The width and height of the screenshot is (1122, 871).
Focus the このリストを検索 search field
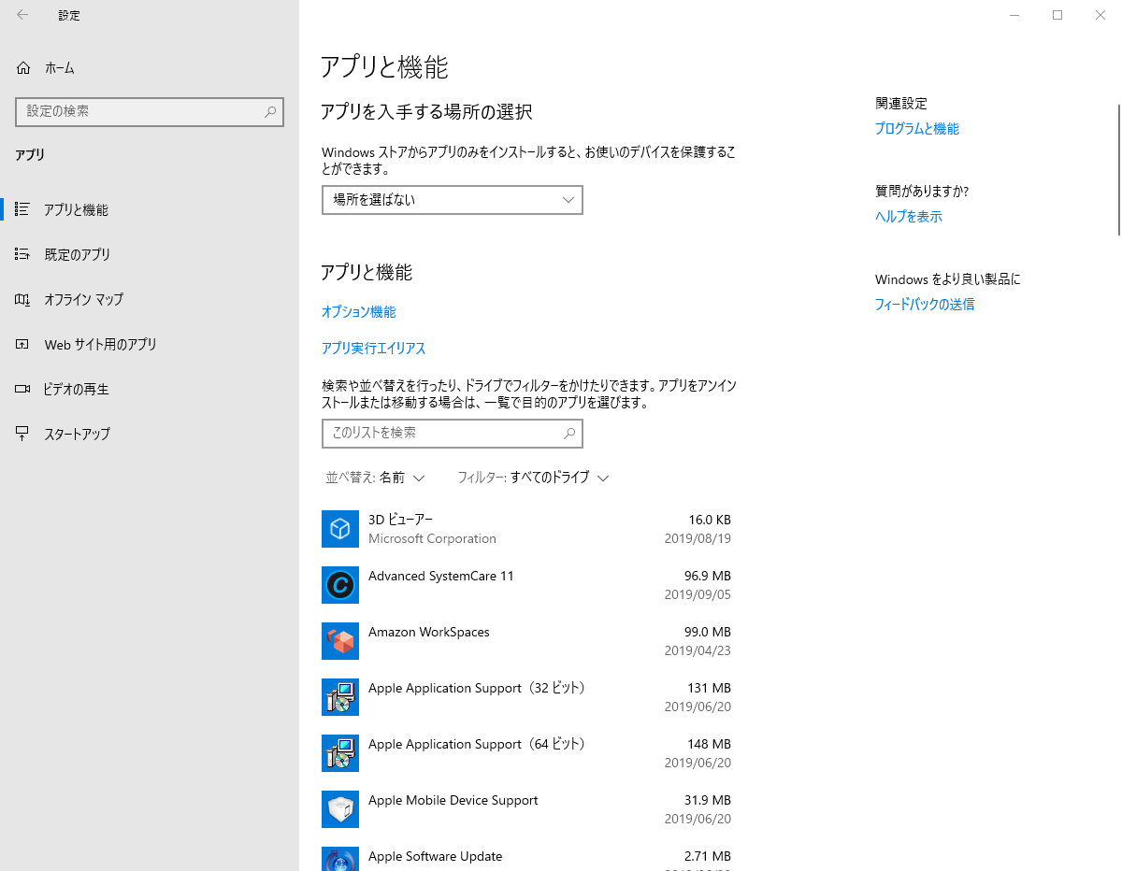[453, 434]
